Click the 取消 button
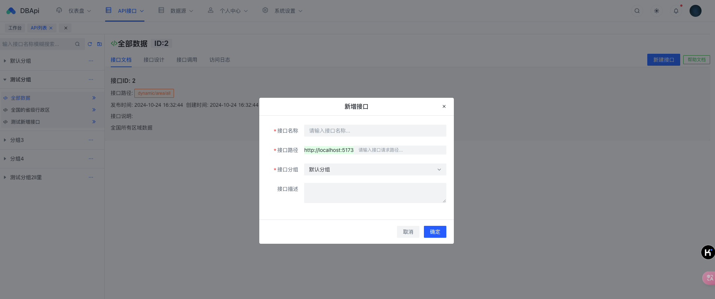The width and height of the screenshot is (715, 299). click(x=408, y=232)
